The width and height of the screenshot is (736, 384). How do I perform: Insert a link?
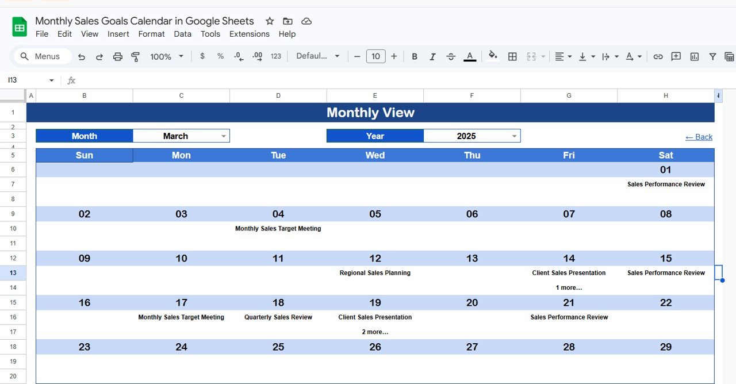658,56
